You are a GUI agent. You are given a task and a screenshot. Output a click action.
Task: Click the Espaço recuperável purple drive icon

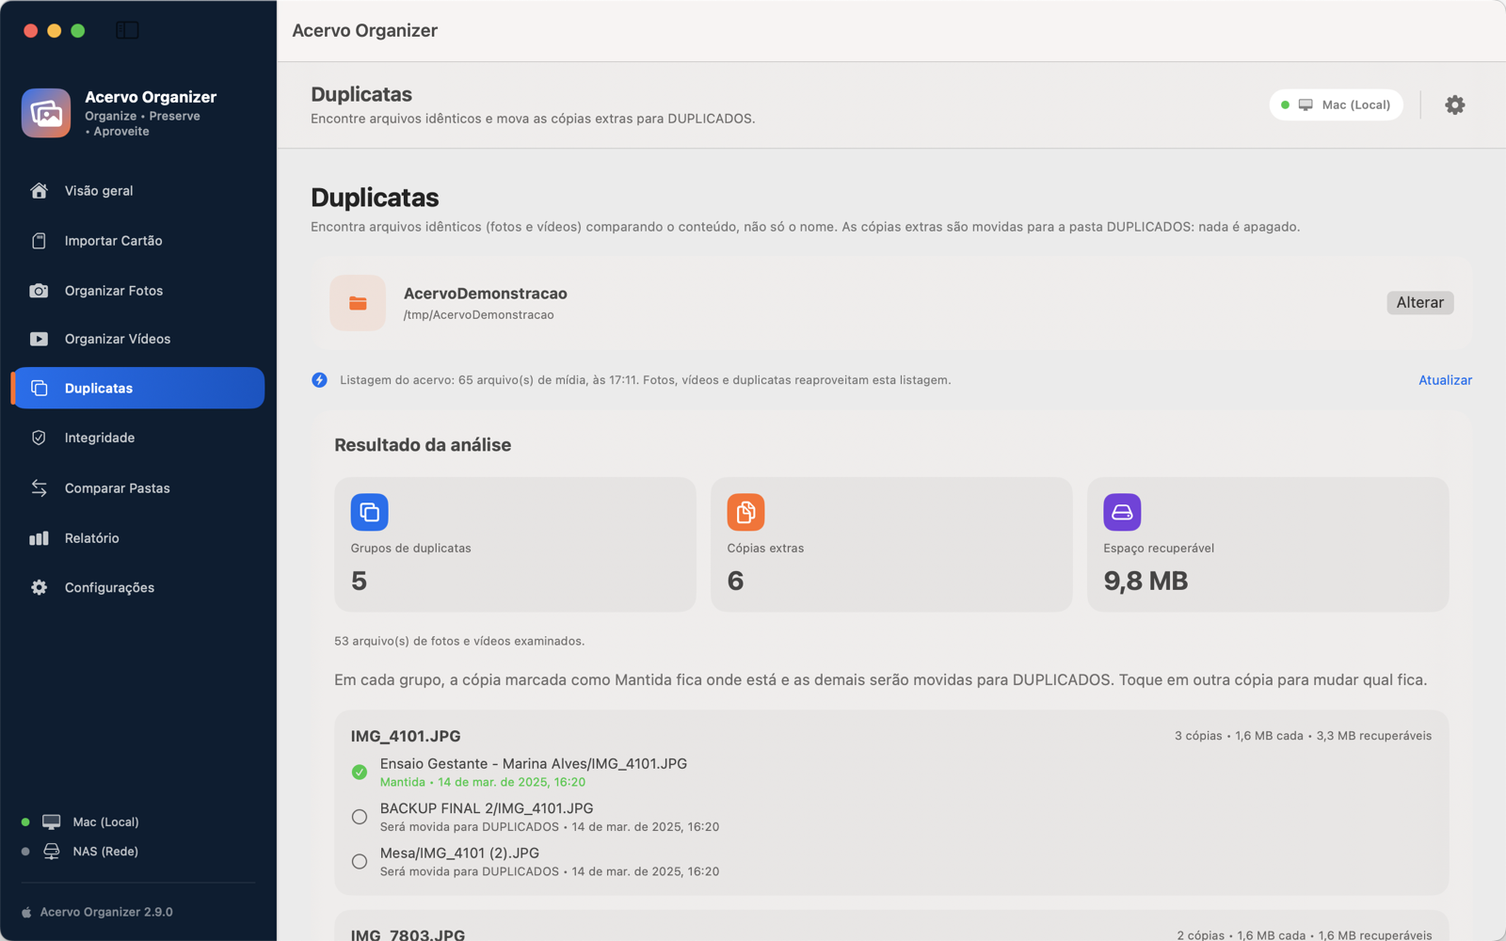(1122, 512)
